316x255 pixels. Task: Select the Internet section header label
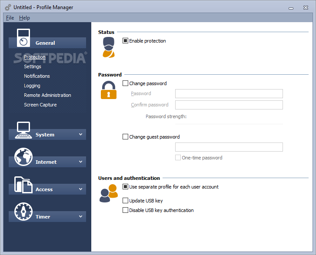tap(46, 162)
